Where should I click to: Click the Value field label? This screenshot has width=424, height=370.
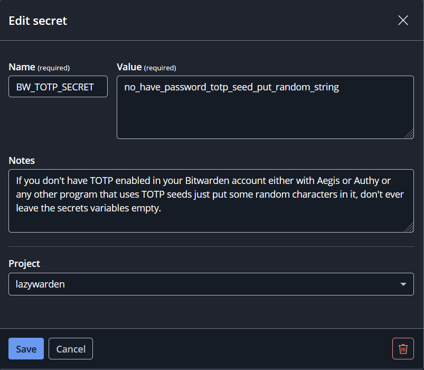[x=129, y=67]
